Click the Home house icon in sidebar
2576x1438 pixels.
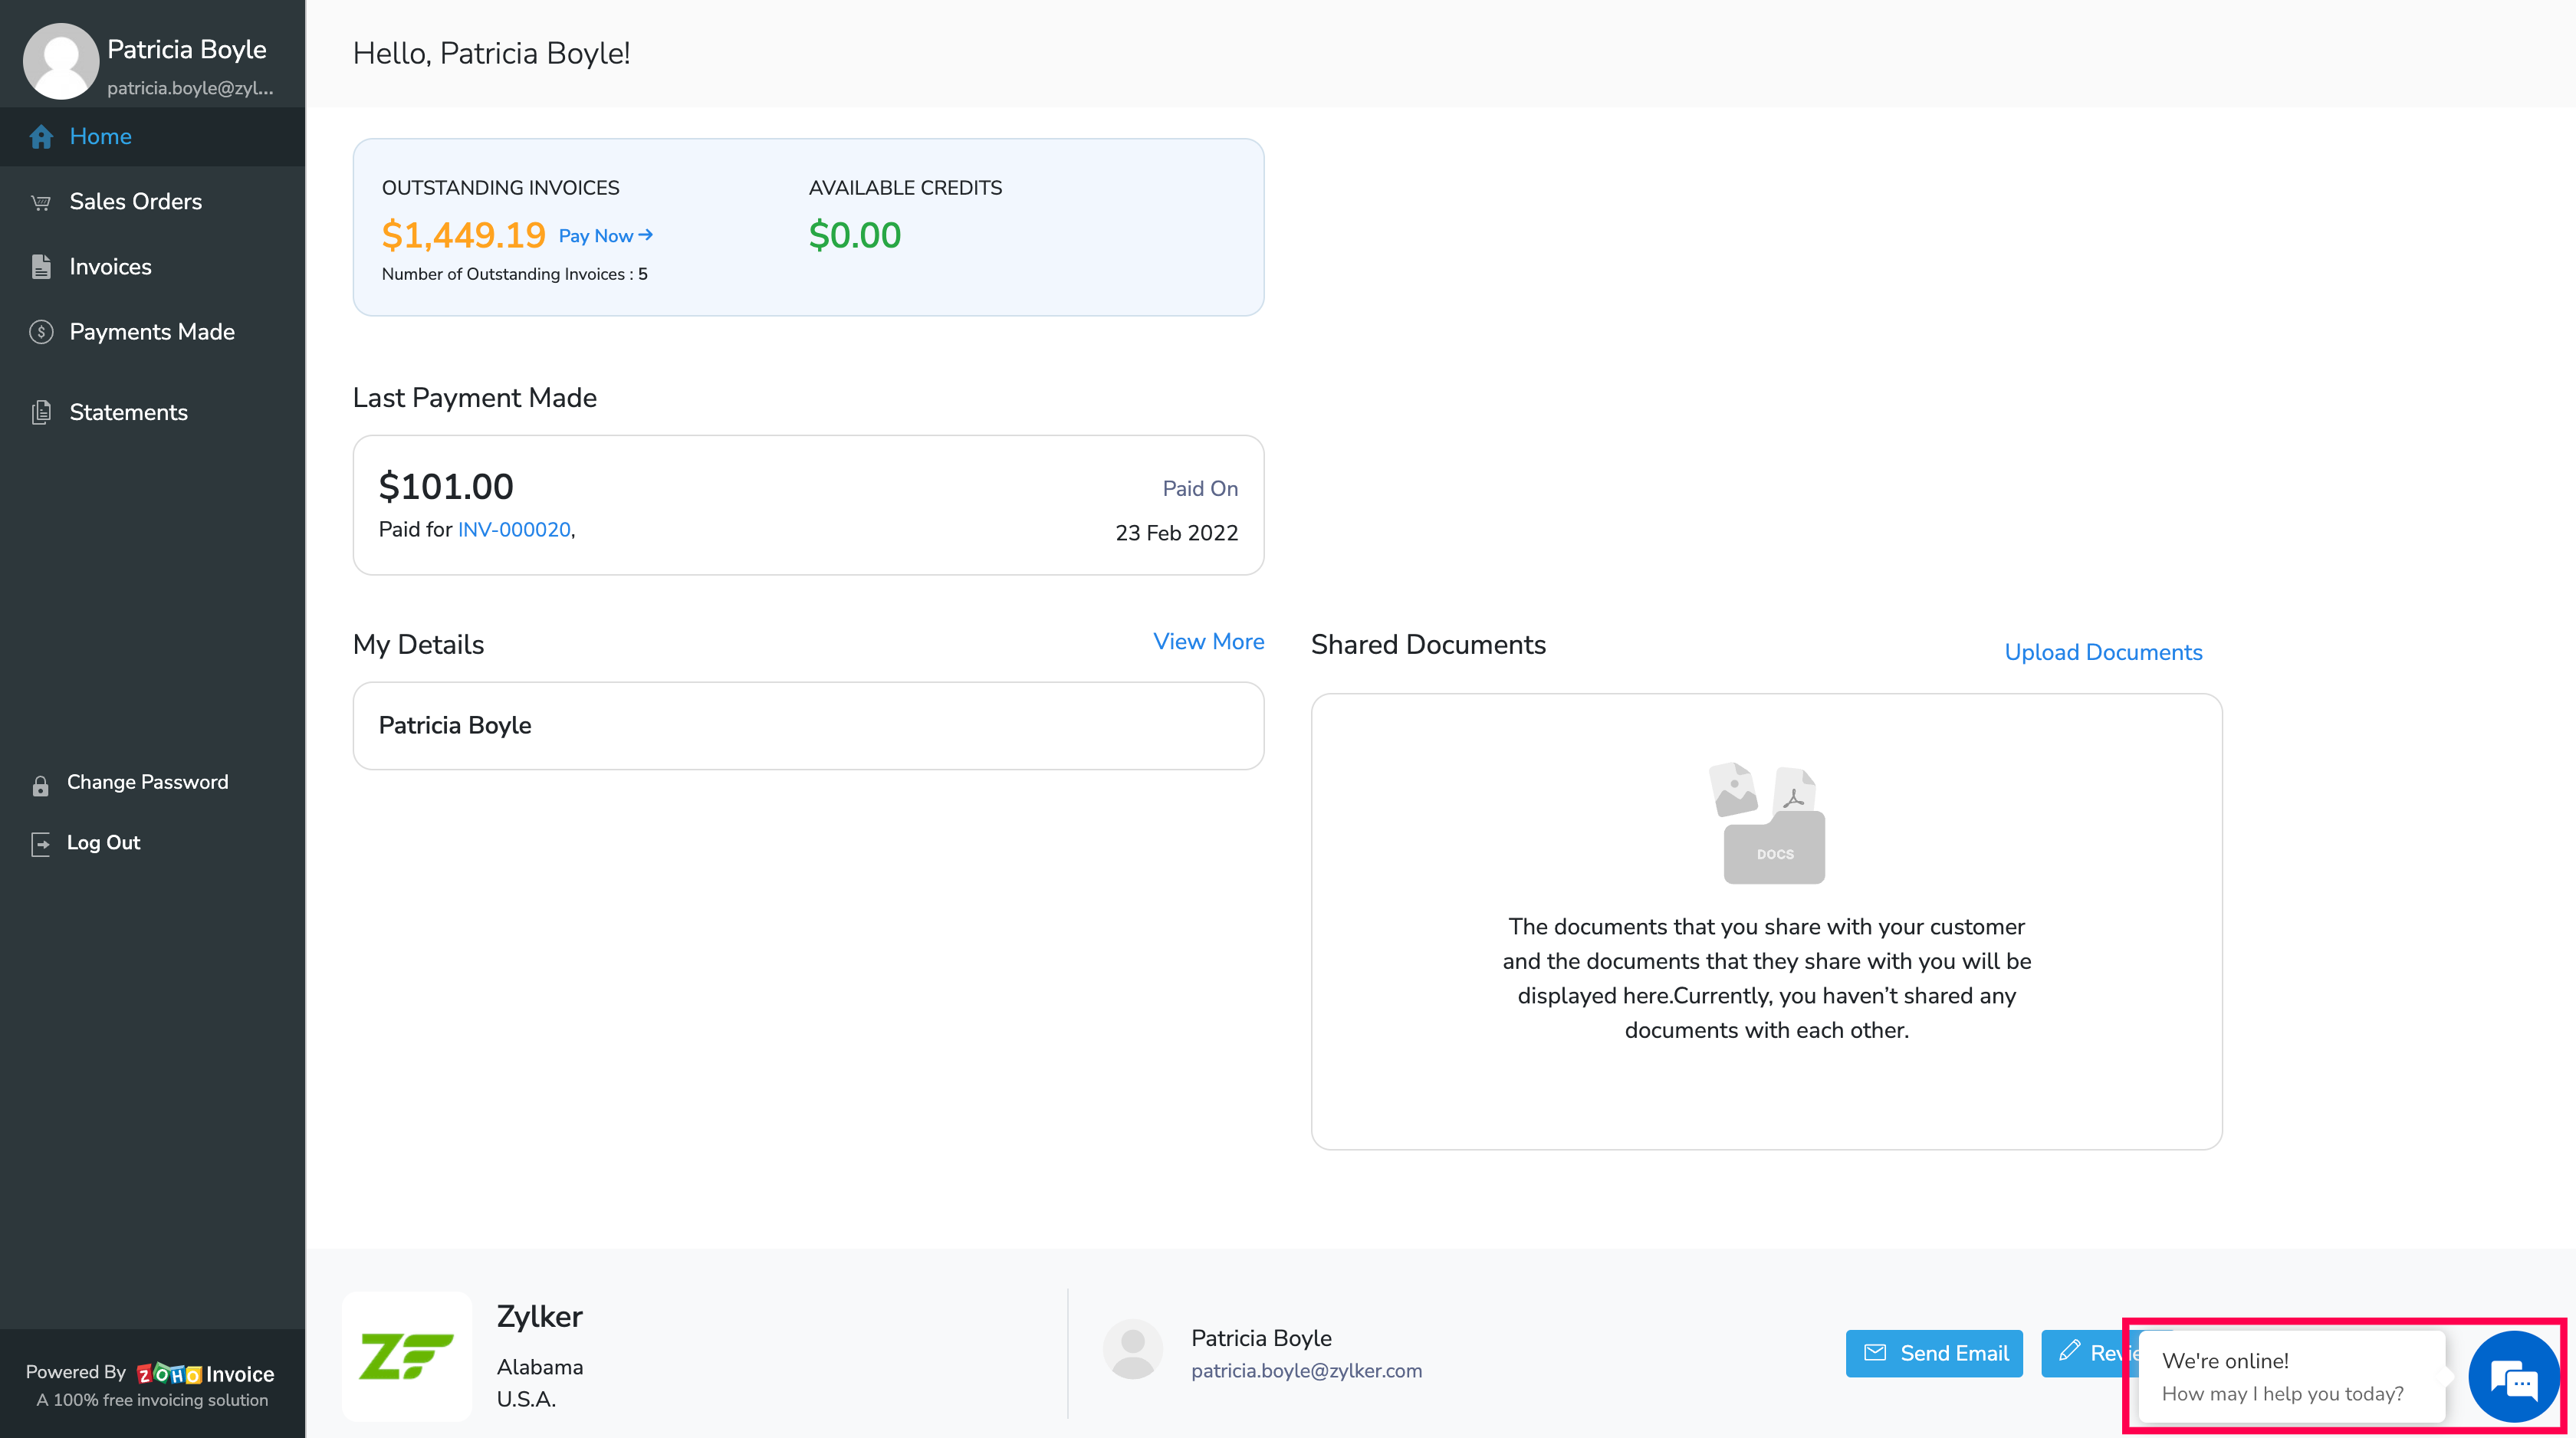coord(41,137)
